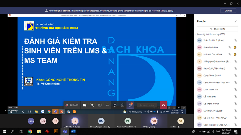
Task: Open Windows taskbar search
Action: pos(13,132)
